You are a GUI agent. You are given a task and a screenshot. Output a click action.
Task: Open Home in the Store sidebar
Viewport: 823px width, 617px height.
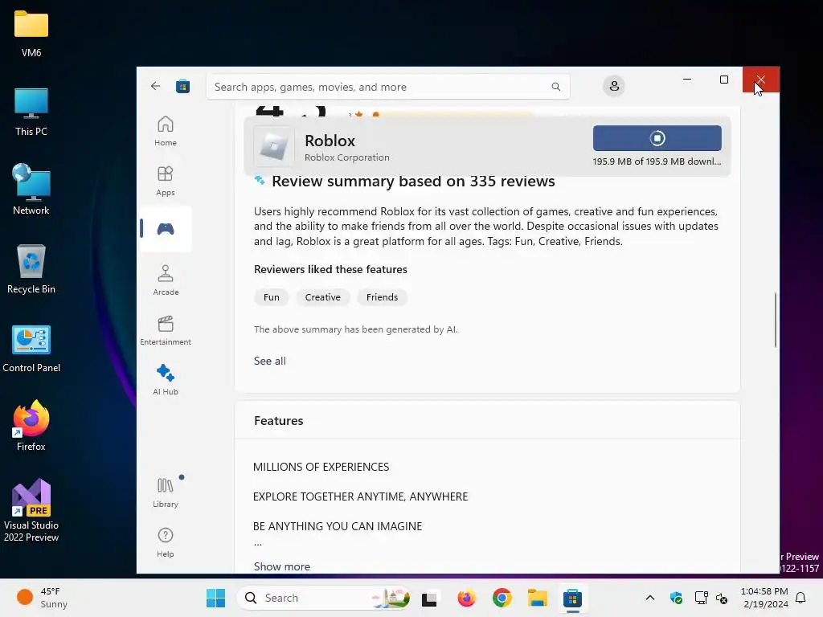(166, 131)
